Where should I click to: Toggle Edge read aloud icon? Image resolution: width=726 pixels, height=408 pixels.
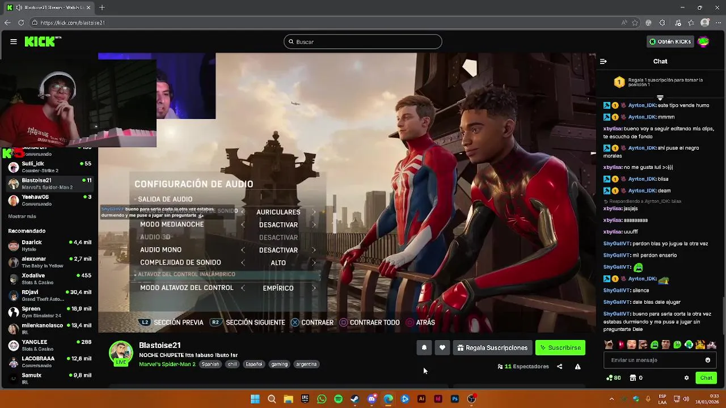(x=624, y=23)
